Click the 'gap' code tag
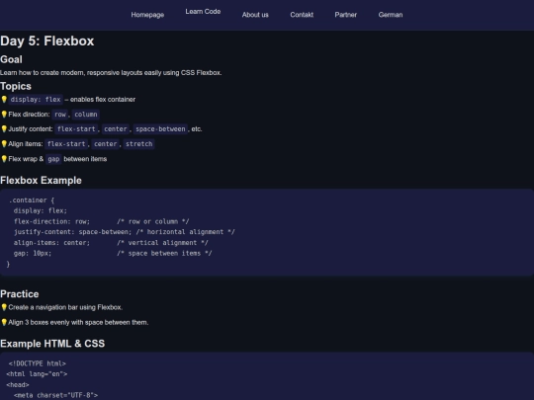 tap(53, 159)
